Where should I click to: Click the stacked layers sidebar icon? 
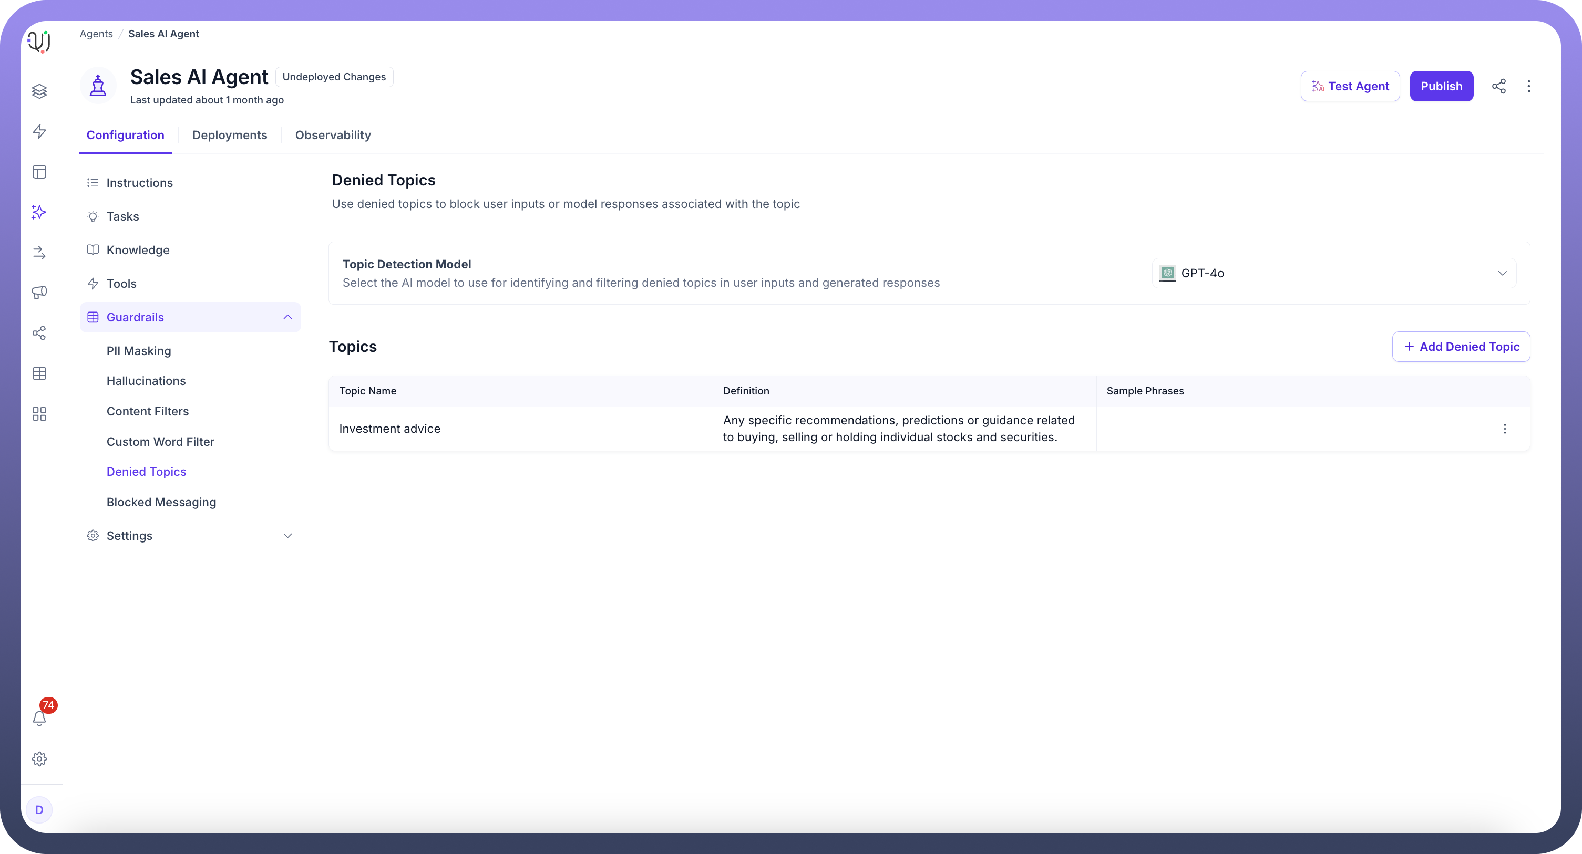pyautogui.click(x=39, y=91)
